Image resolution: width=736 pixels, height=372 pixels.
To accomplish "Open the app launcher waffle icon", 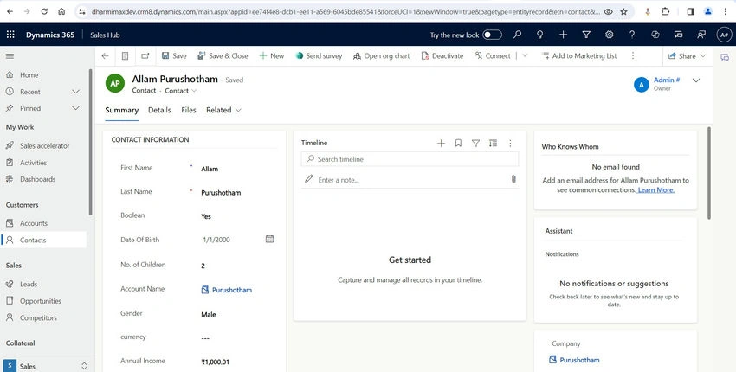I will (x=10, y=35).
